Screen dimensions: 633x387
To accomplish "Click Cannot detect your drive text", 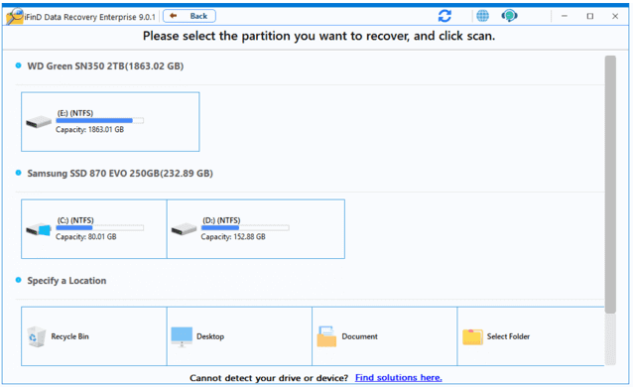I will coord(269,378).
